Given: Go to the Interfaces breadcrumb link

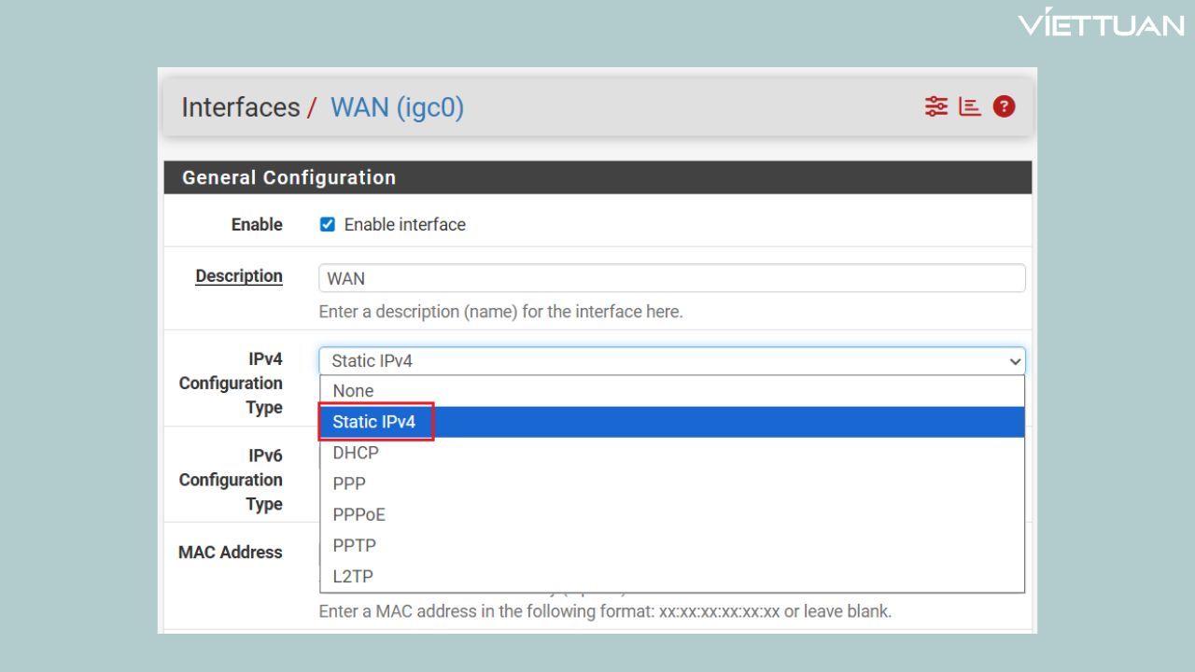Looking at the screenshot, I should [x=240, y=107].
